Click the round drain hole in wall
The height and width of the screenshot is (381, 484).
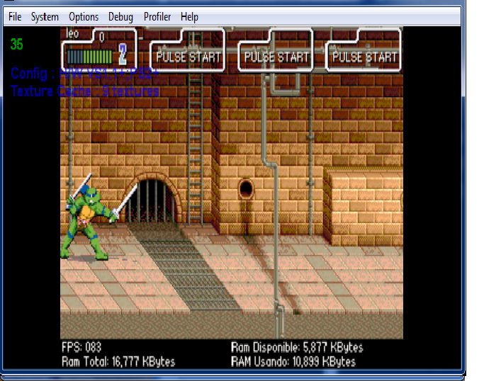246,189
